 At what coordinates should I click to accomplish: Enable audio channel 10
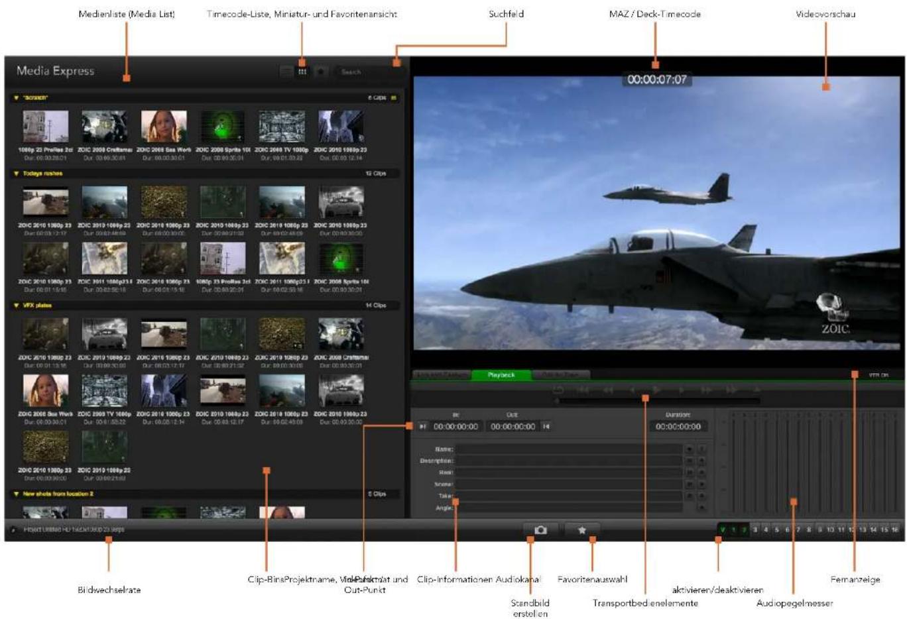point(830,530)
